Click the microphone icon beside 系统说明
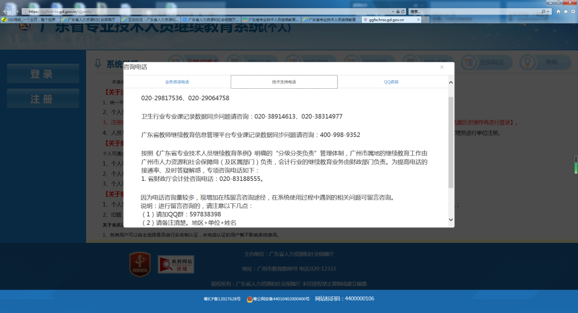 click(98, 64)
